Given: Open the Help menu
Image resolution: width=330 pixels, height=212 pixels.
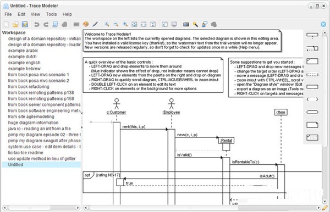Looking at the screenshot, I should pyautogui.click(x=67, y=14).
